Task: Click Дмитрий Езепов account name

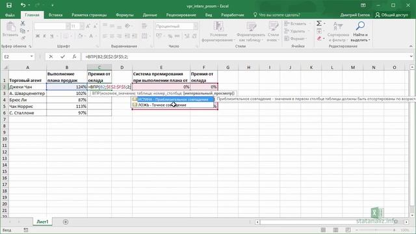Action: 355,15
